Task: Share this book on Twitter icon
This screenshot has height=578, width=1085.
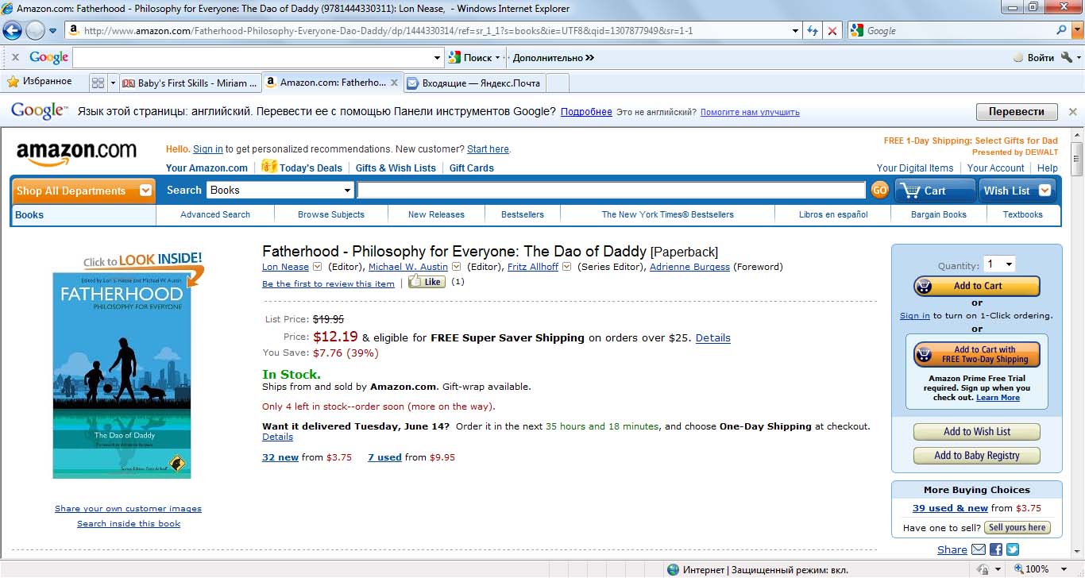Action: [x=1012, y=549]
